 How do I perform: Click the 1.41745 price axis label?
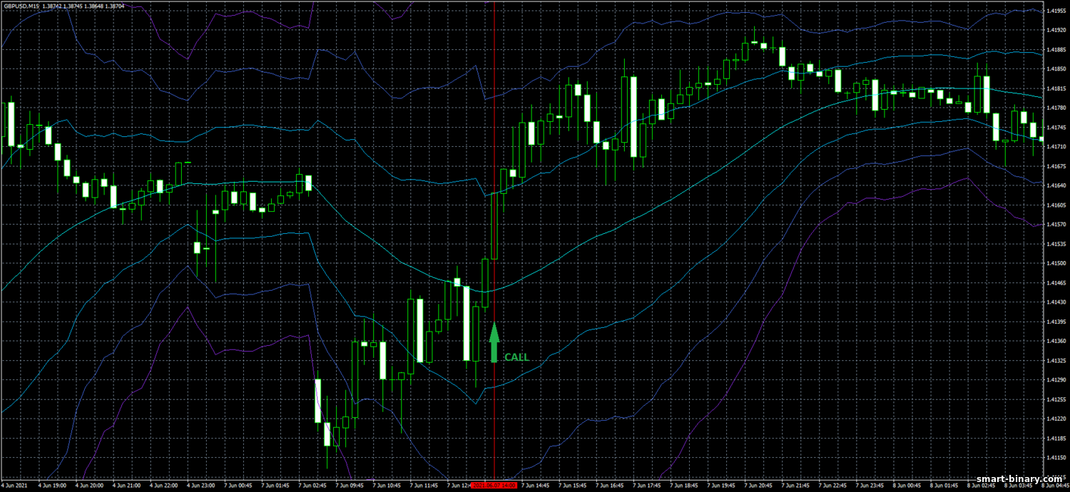coord(1055,128)
